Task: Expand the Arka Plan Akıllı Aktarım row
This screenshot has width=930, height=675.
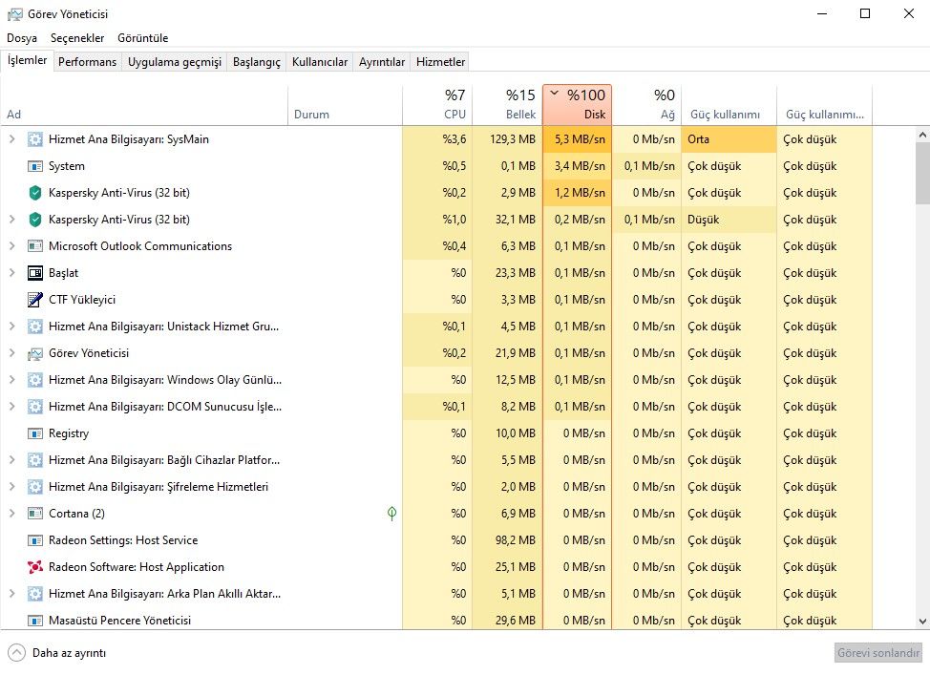Action: tap(11, 593)
